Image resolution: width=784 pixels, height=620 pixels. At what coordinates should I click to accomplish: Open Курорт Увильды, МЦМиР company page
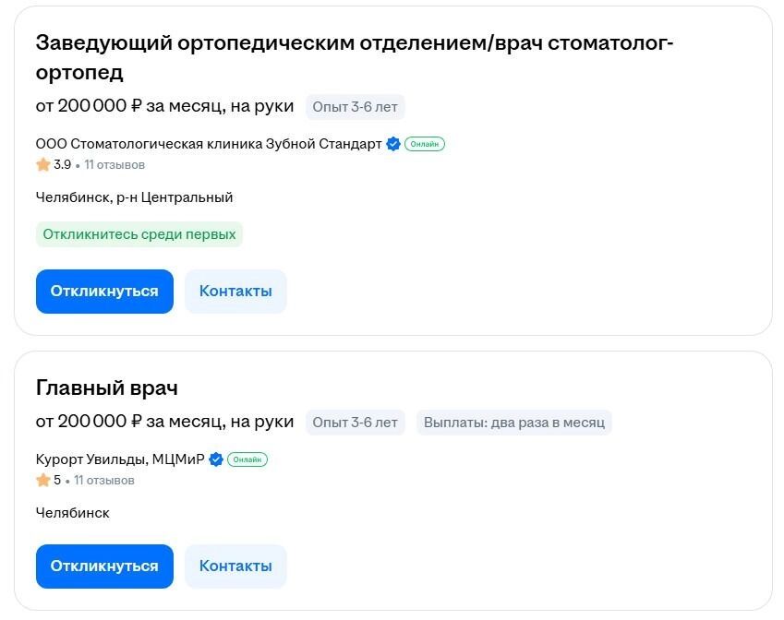click(120, 459)
